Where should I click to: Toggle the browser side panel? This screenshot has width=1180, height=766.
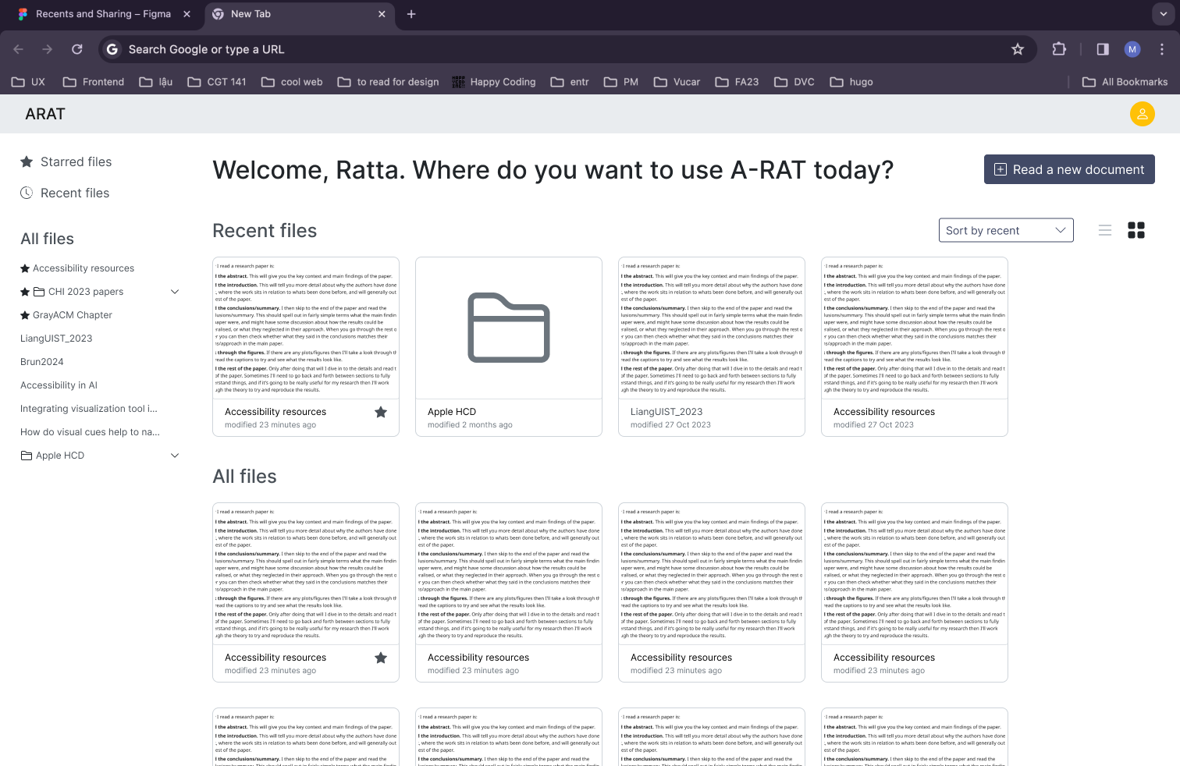[x=1103, y=49]
